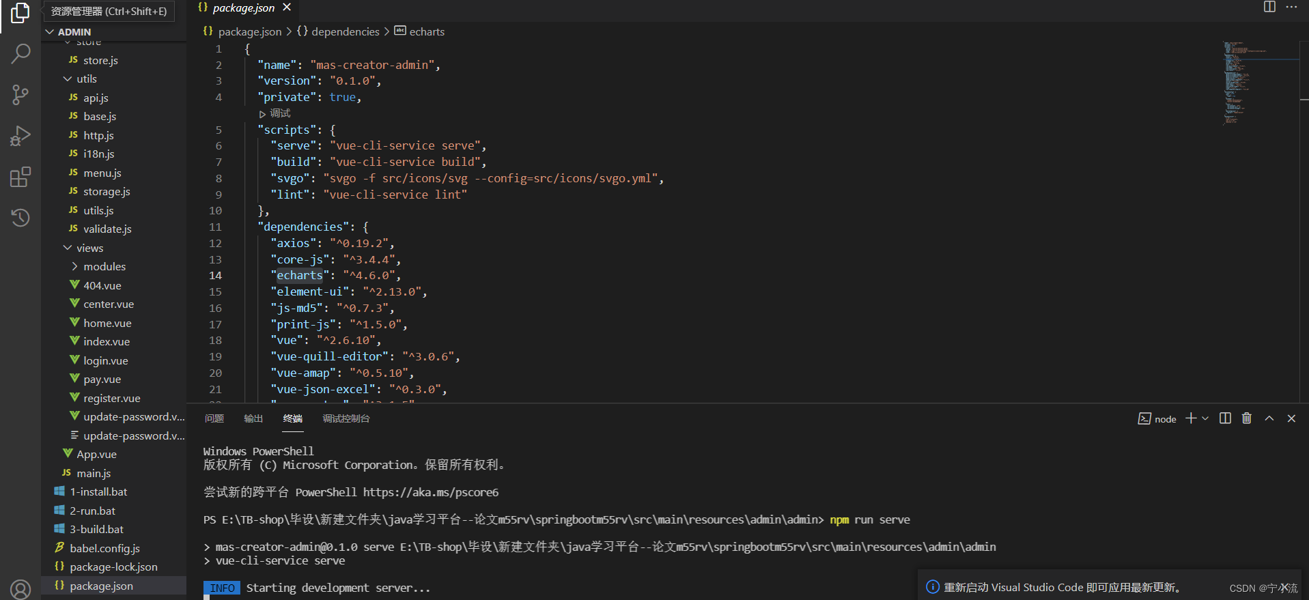Image resolution: width=1309 pixels, height=600 pixels.
Task: Click line number 14 in the gutter
Action: coord(215,276)
